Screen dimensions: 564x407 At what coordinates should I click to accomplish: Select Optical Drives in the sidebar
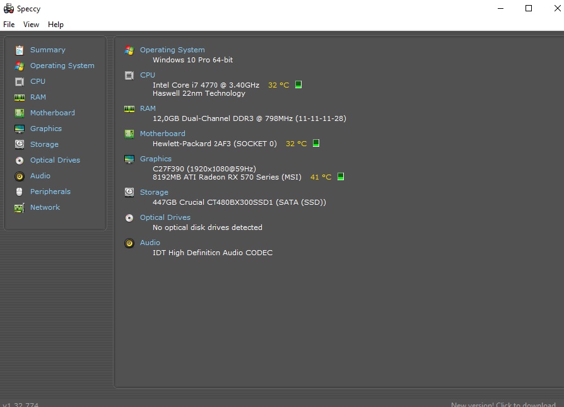(x=55, y=160)
